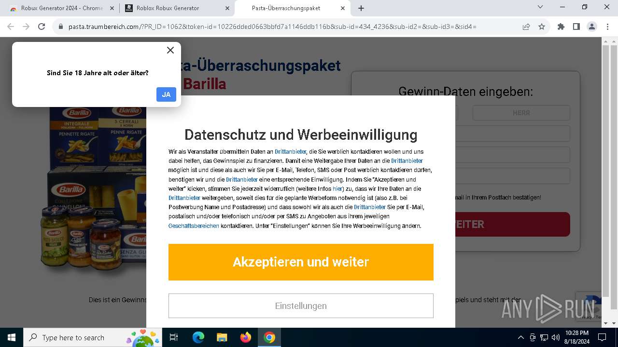Open Task View in taskbar
618x347 pixels.
174,337
